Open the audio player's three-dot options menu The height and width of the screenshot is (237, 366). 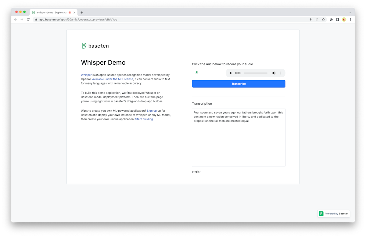coord(280,73)
